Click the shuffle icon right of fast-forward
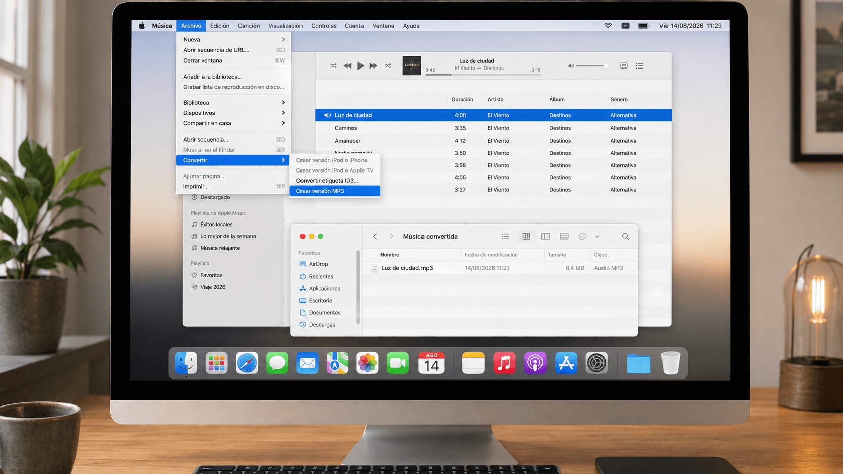843x474 pixels. (388, 66)
